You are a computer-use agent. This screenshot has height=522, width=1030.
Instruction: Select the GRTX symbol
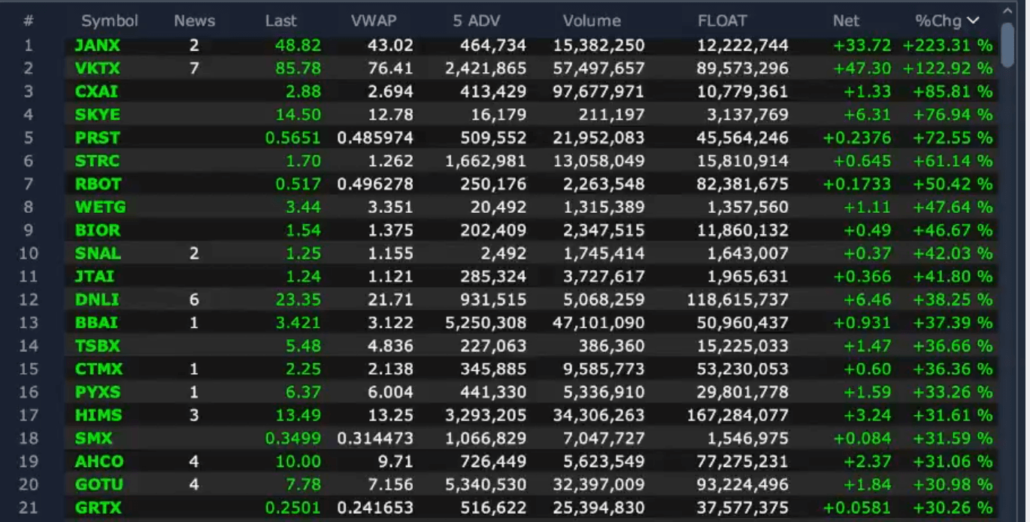[98, 508]
